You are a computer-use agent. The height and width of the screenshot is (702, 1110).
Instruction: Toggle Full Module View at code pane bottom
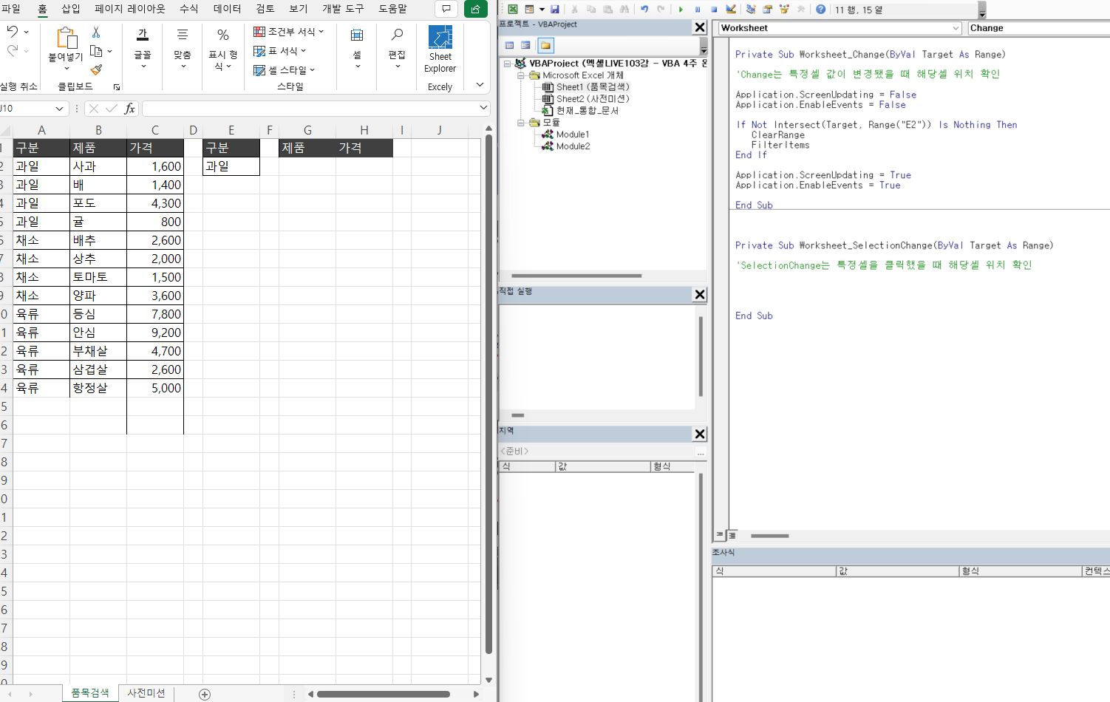732,535
